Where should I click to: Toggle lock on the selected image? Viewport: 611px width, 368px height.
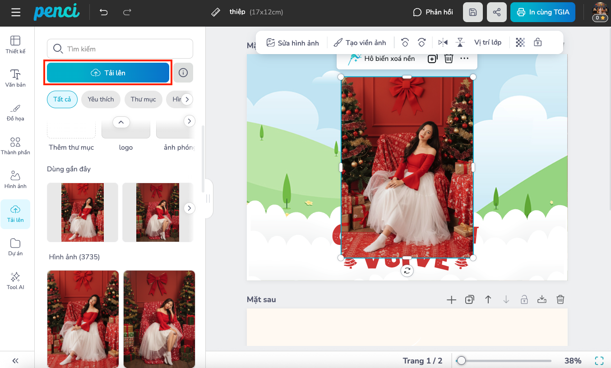[x=537, y=42]
